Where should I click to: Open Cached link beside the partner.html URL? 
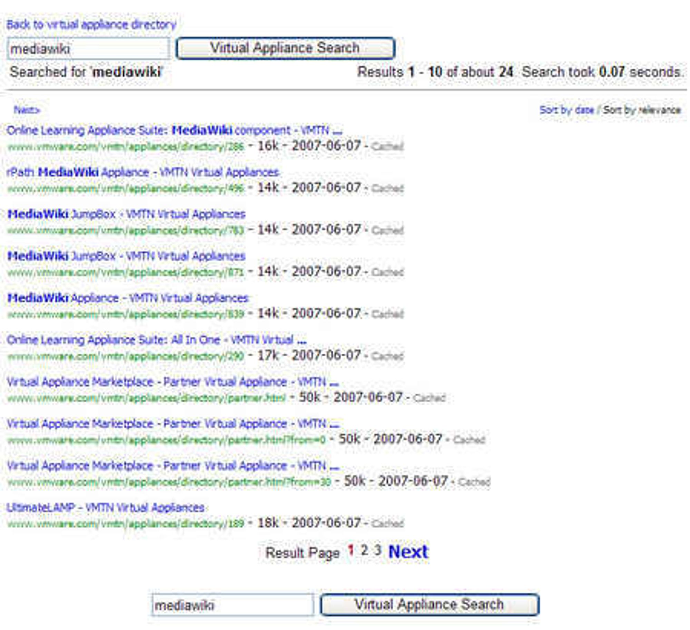pyautogui.click(x=430, y=398)
